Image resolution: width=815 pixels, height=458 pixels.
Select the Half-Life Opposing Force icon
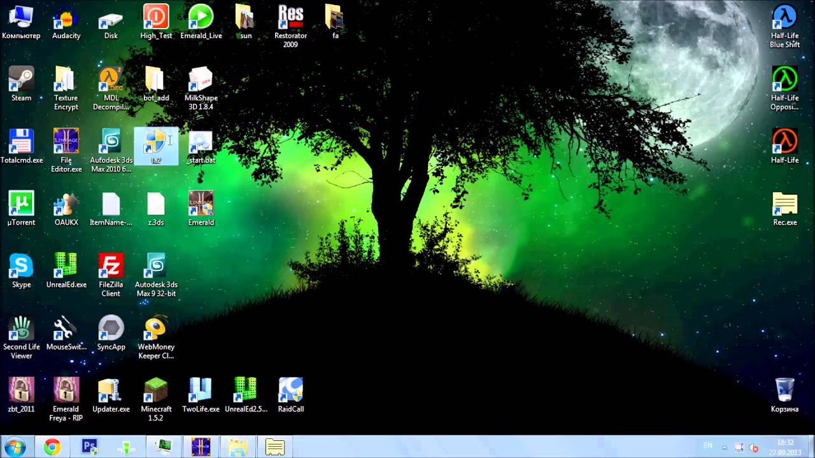(784, 89)
